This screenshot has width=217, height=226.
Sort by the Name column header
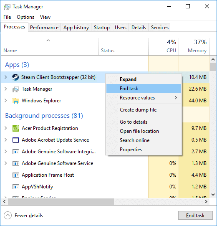(x=50, y=46)
